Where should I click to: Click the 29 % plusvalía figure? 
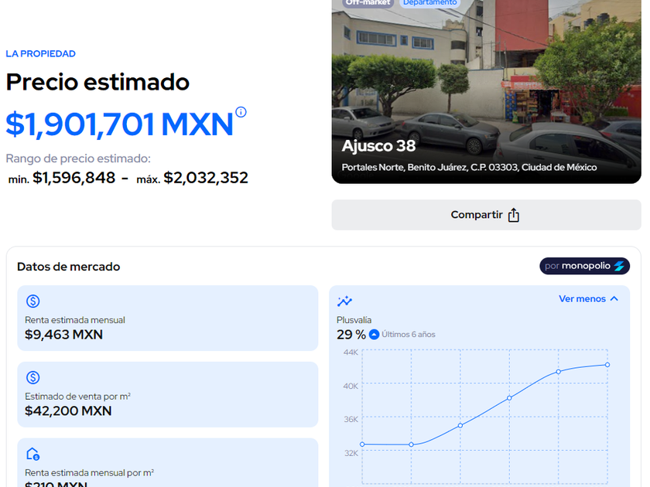tap(351, 335)
